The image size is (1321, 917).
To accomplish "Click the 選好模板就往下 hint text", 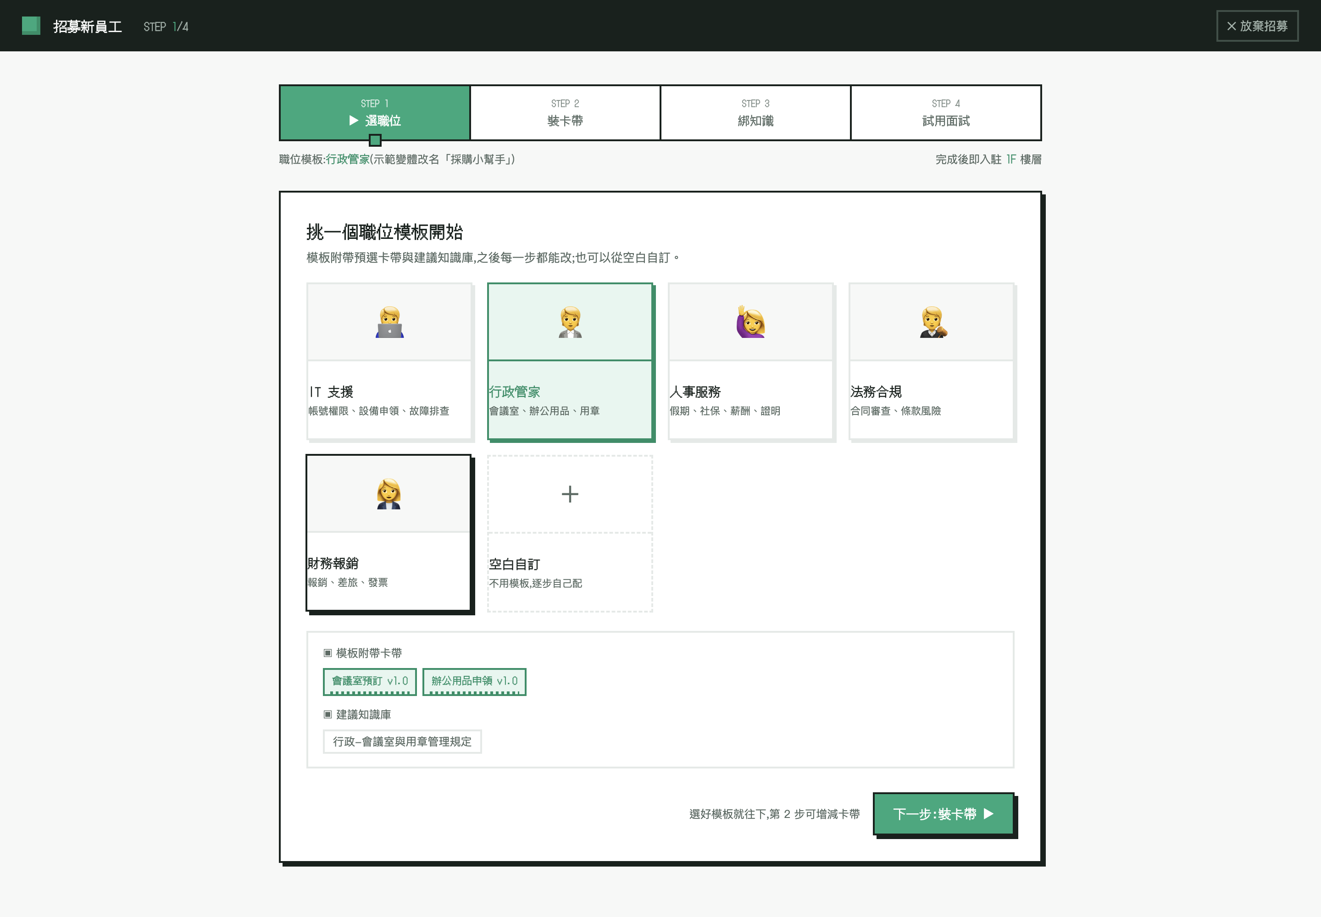I will point(774,813).
